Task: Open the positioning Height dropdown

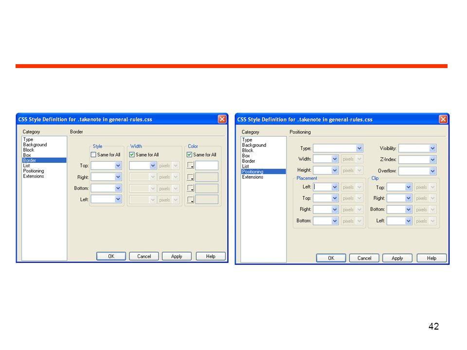Action: tap(335, 170)
